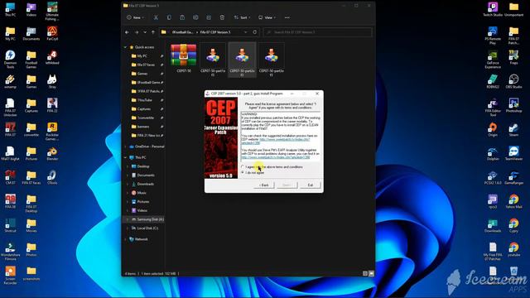The width and height of the screenshot is (530, 298).
Task: Click the Explorer search box
Action: click(x=317, y=32)
